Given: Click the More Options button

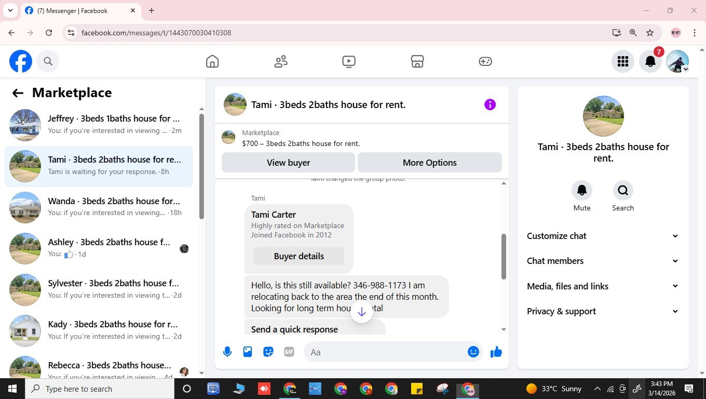Looking at the screenshot, I should 430,163.
